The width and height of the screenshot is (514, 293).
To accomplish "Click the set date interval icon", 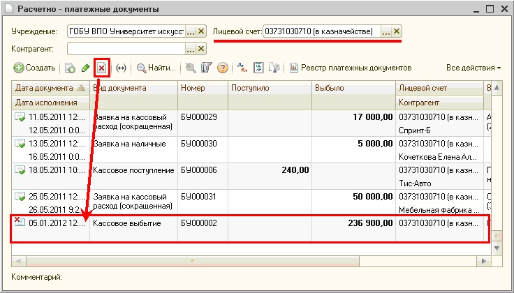I will click(x=121, y=68).
